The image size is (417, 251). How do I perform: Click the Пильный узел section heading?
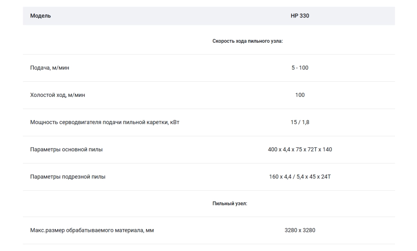(230, 203)
